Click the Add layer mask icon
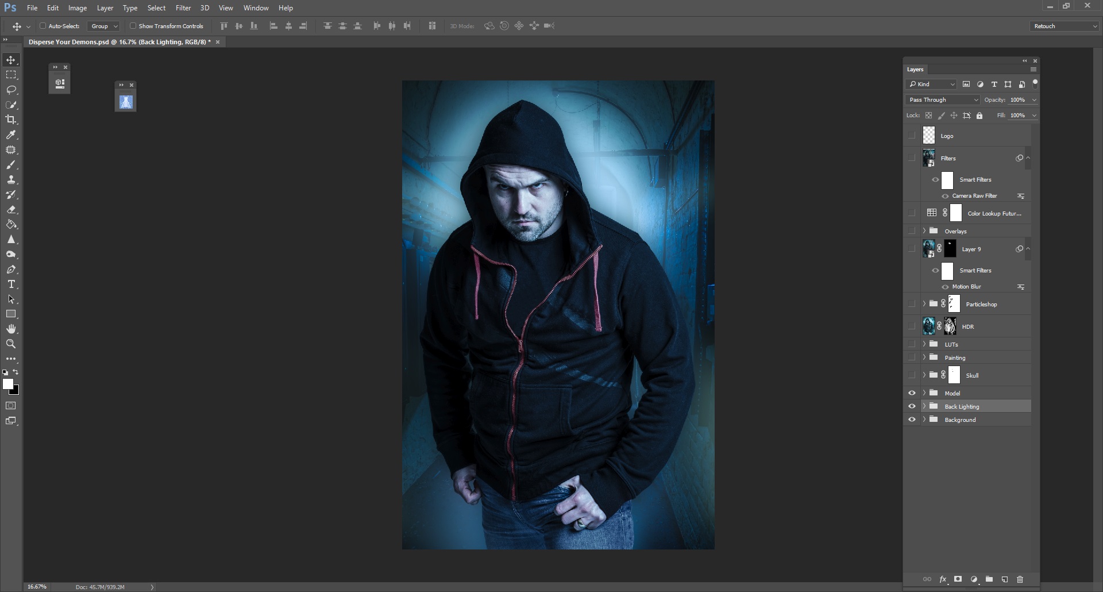The image size is (1103, 592). [958, 579]
